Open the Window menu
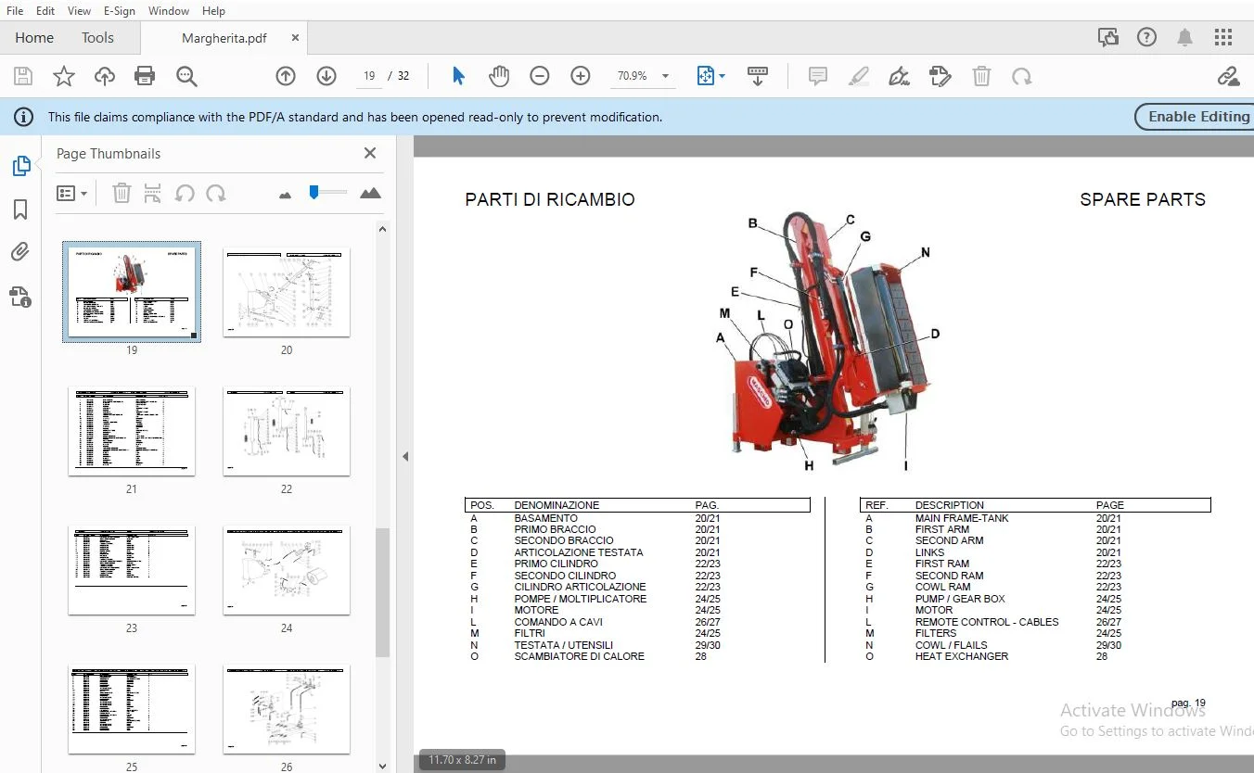Screen dimensions: 1254x773 click(x=169, y=10)
